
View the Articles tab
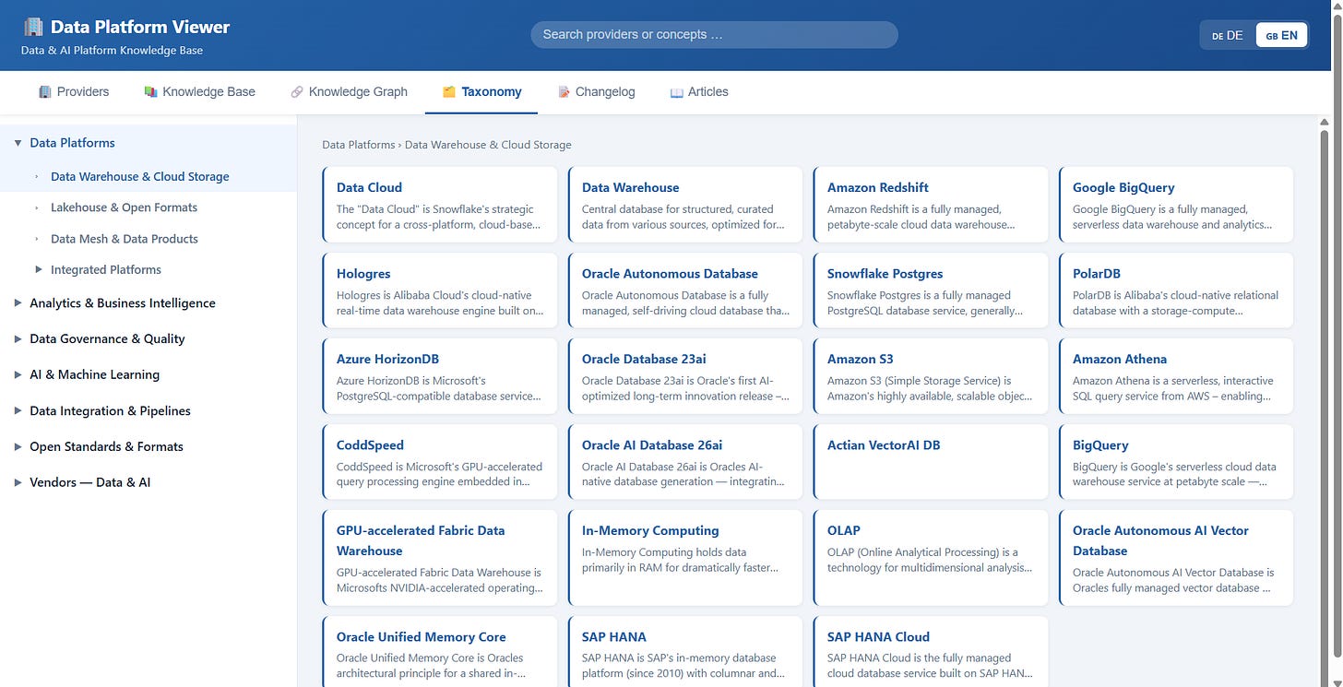pyautogui.click(x=699, y=92)
